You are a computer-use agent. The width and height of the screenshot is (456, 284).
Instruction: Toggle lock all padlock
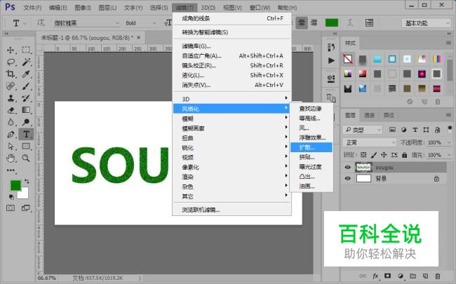click(x=404, y=155)
